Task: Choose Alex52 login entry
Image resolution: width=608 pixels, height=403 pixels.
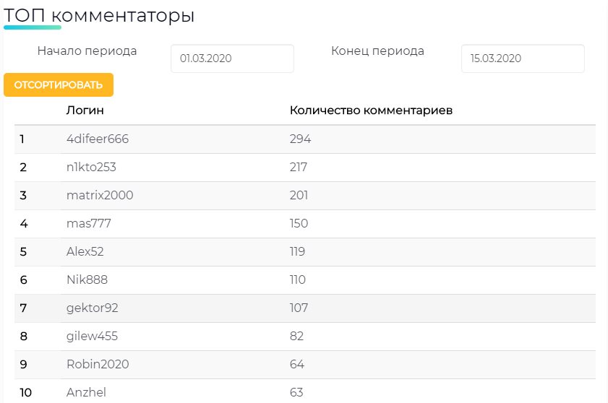Action: (85, 251)
